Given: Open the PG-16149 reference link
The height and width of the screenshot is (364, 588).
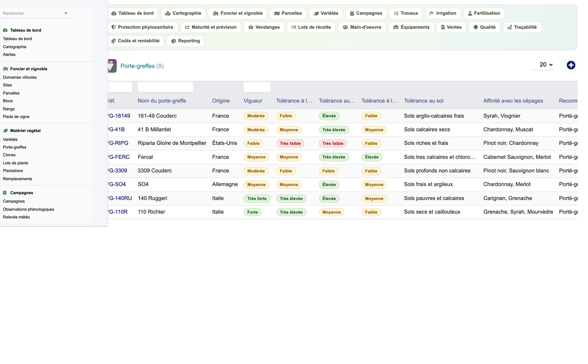Looking at the screenshot, I should tap(118, 116).
